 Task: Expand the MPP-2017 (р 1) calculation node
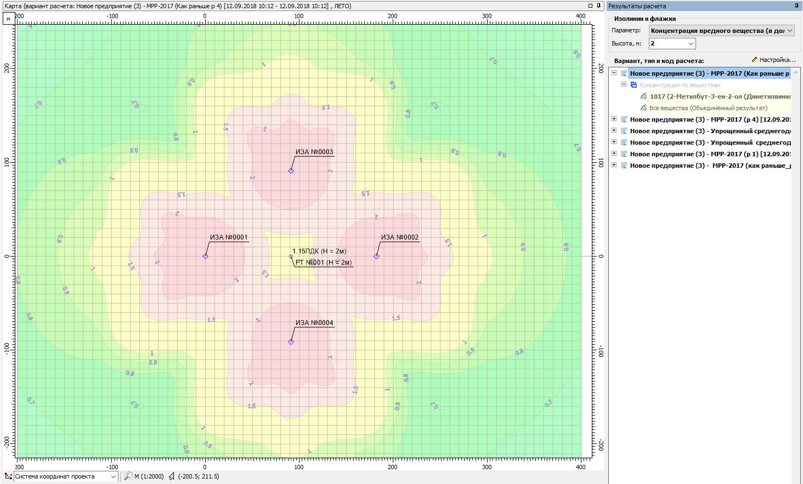tap(614, 153)
